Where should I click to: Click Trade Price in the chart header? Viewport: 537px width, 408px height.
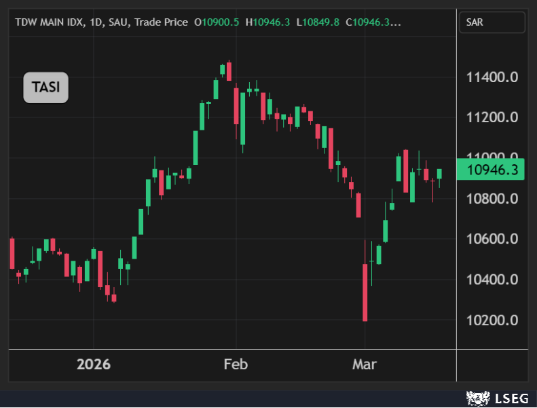pos(161,22)
